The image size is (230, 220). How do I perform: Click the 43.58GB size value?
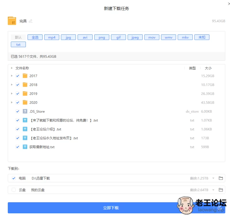[208, 103]
